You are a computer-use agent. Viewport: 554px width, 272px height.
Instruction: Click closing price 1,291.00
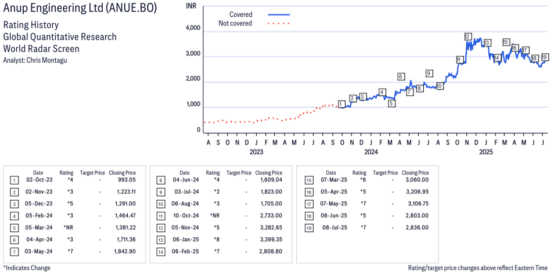(x=125, y=204)
